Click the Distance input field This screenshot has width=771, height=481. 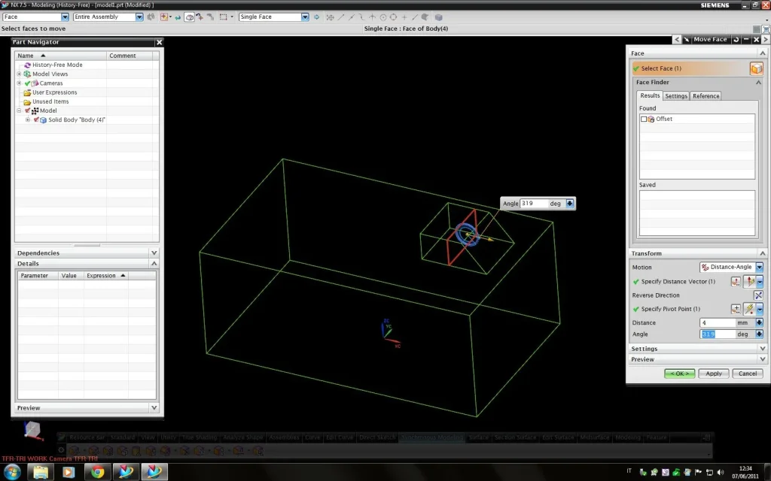coord(717,322)
